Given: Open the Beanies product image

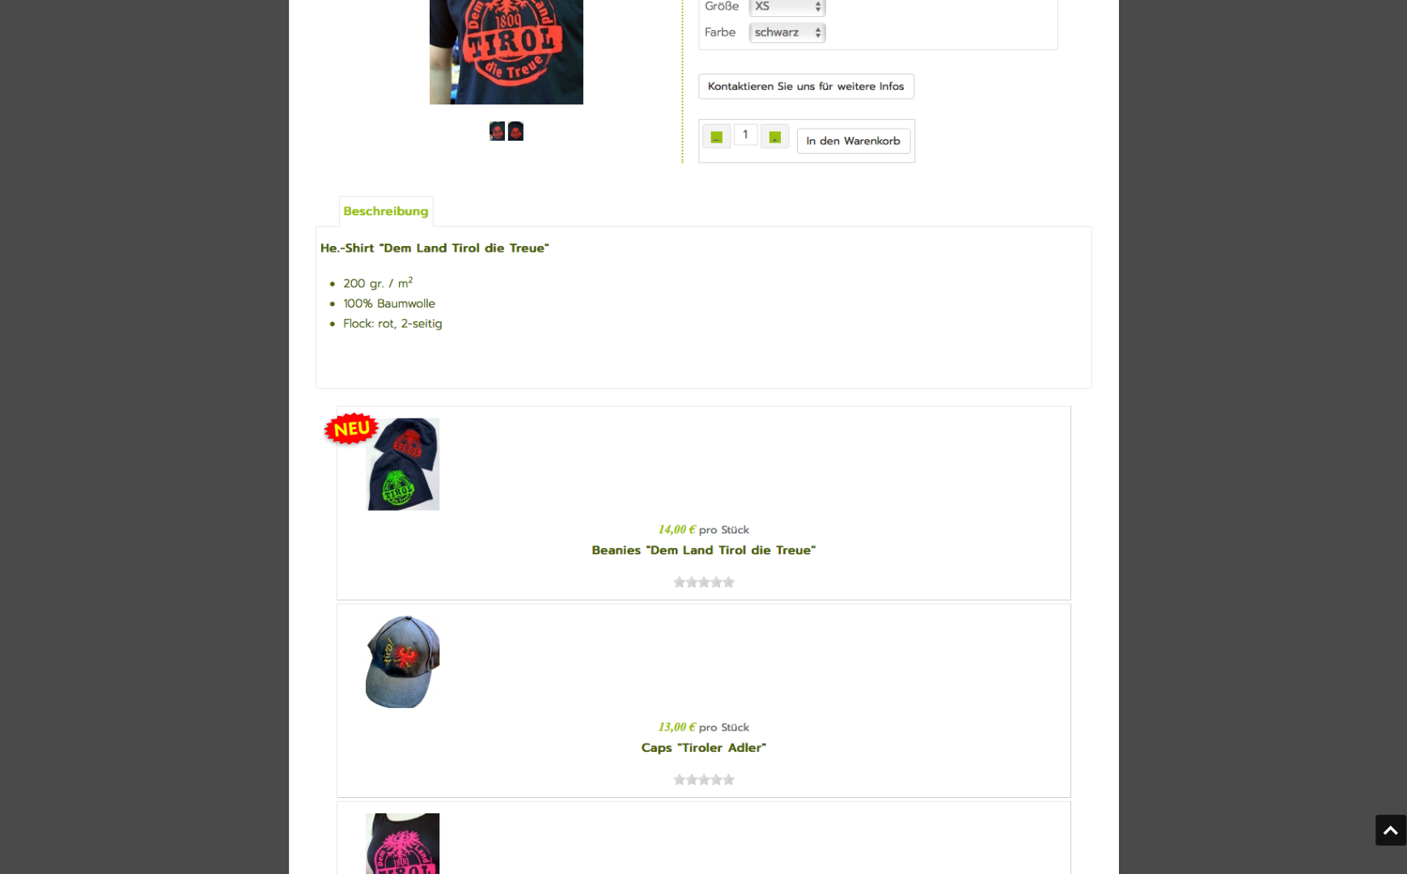Looking at the screenshot, I should tap(403, 465).
